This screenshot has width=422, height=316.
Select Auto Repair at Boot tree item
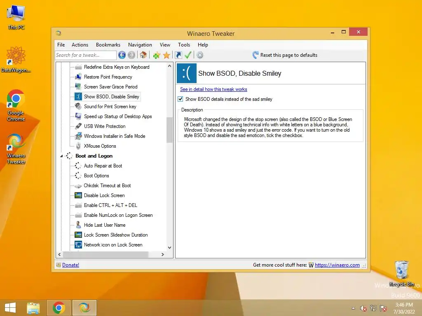coord(103,166)
